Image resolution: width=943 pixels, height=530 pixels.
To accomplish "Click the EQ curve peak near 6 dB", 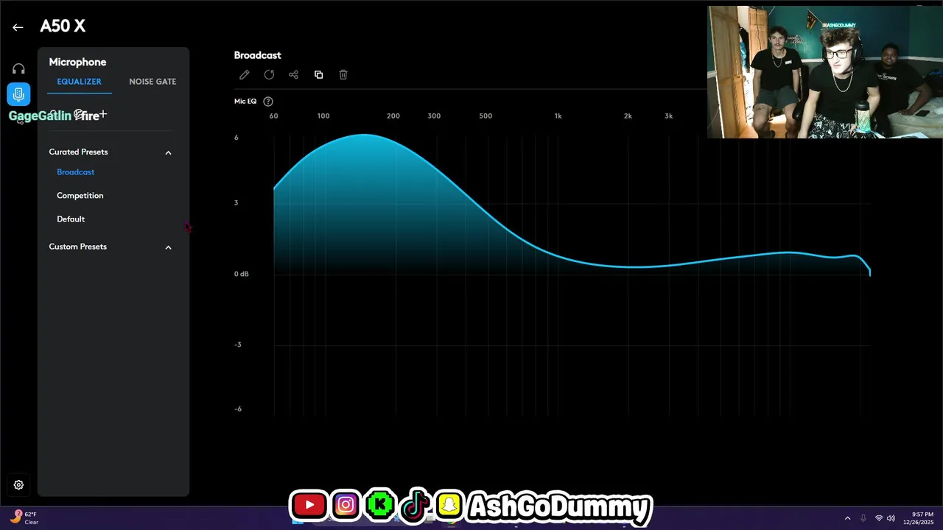I will coord(365,135).
